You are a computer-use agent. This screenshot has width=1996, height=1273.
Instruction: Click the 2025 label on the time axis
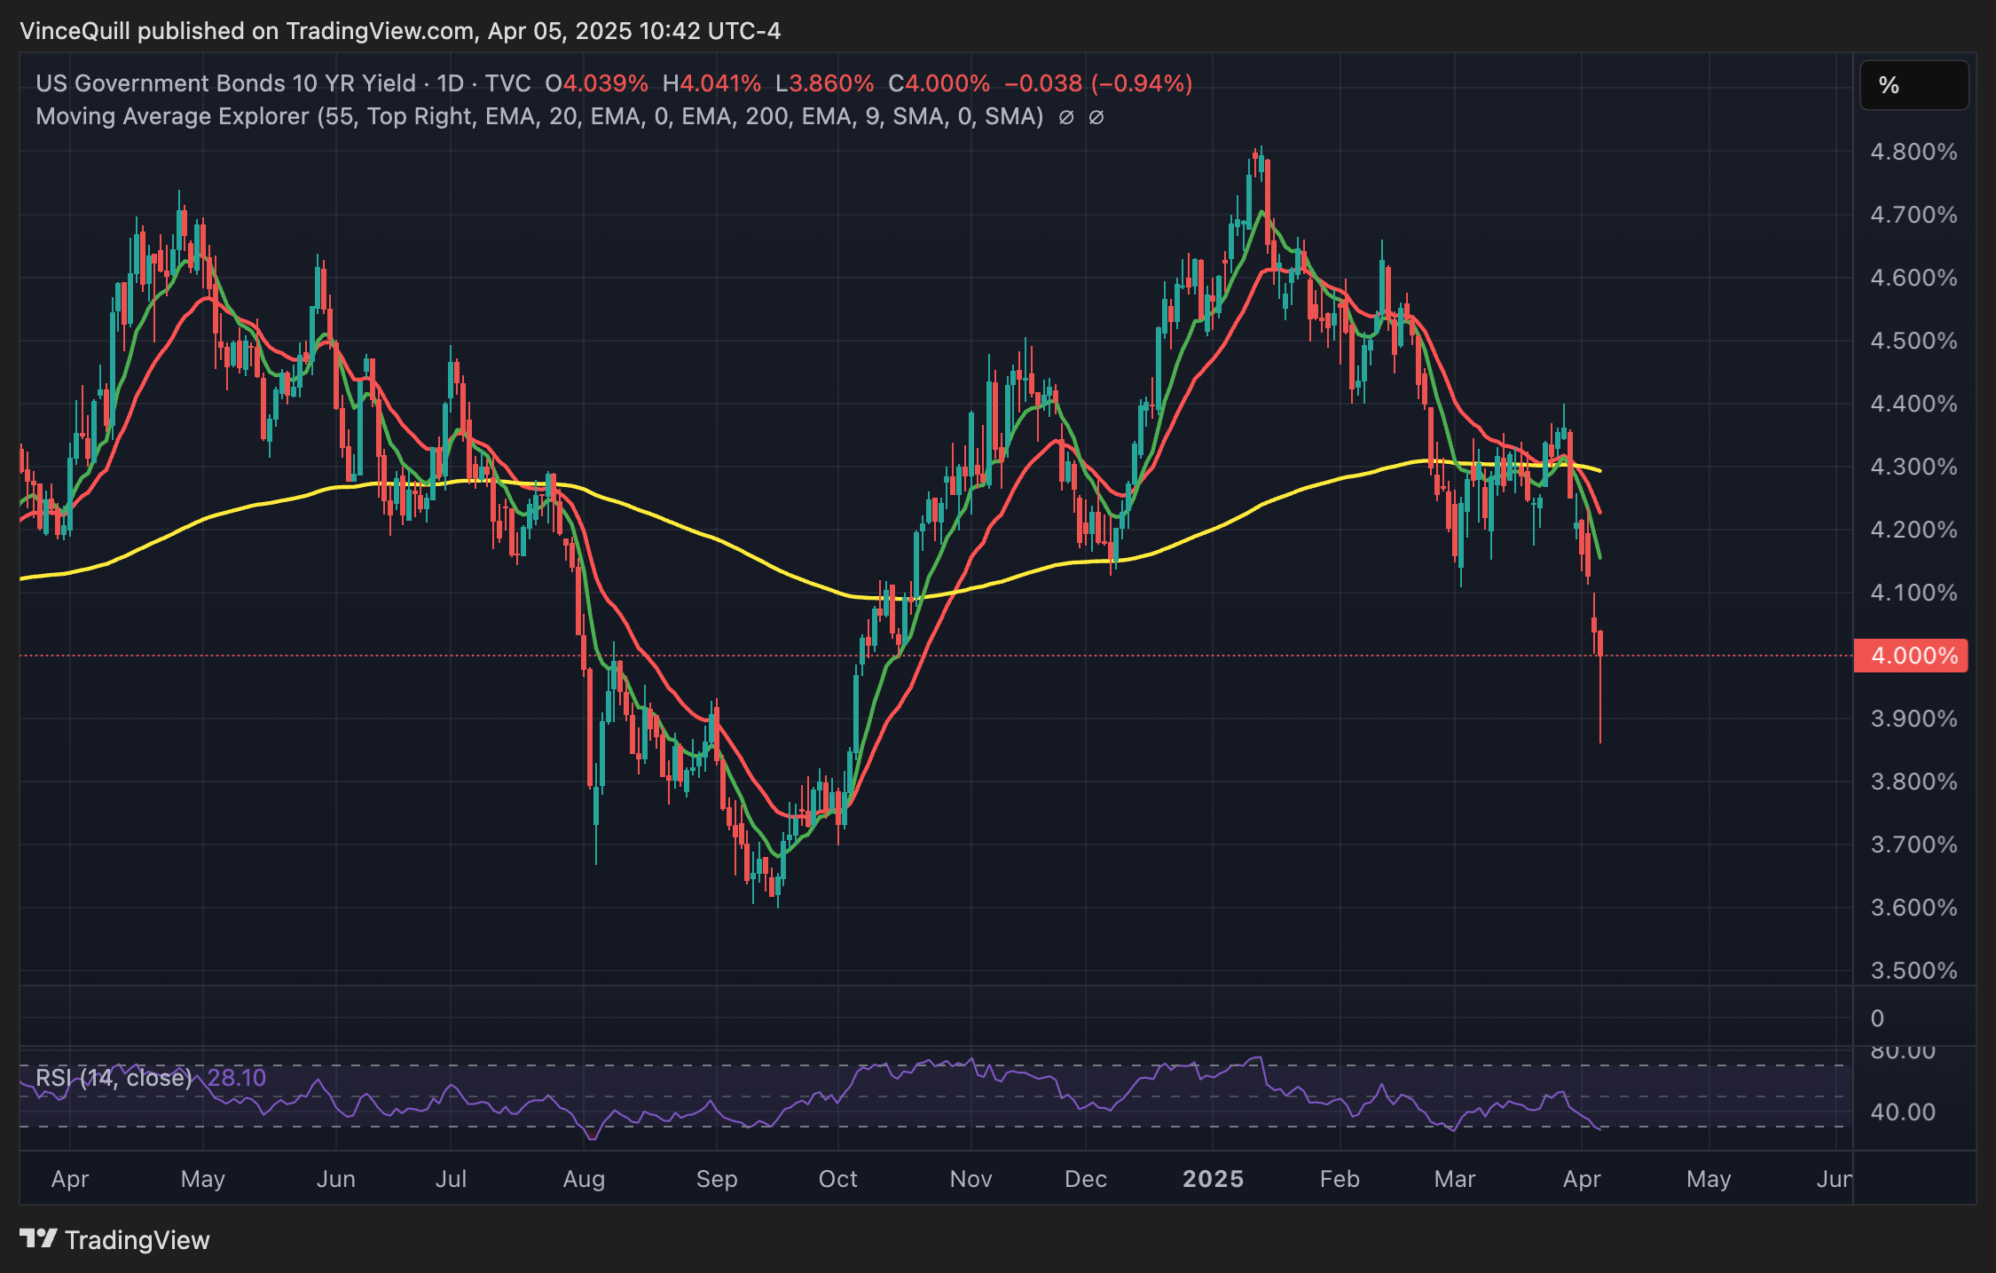(1213, 1179)
